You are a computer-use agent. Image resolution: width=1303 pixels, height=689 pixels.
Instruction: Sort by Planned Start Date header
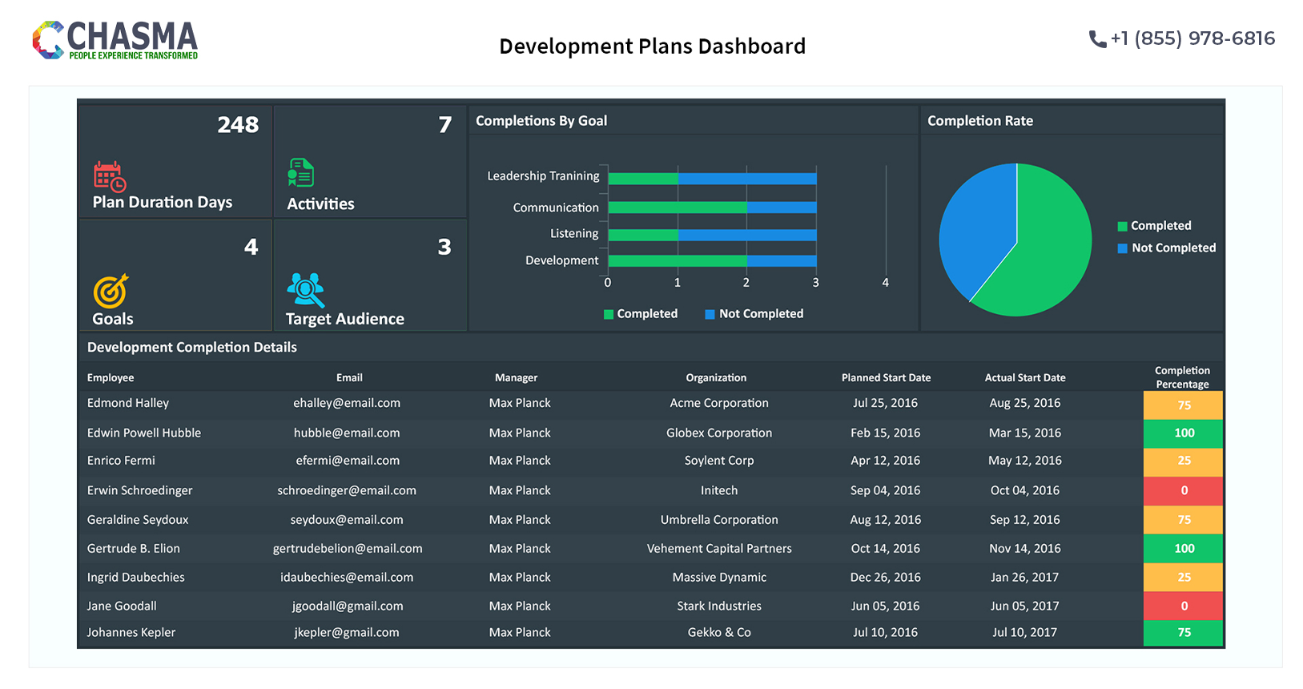(886, 378)
